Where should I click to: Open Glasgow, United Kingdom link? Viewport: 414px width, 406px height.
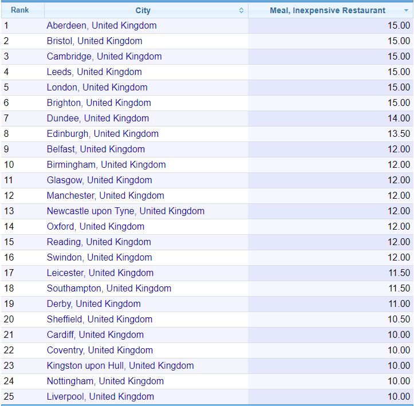point(99,180)
